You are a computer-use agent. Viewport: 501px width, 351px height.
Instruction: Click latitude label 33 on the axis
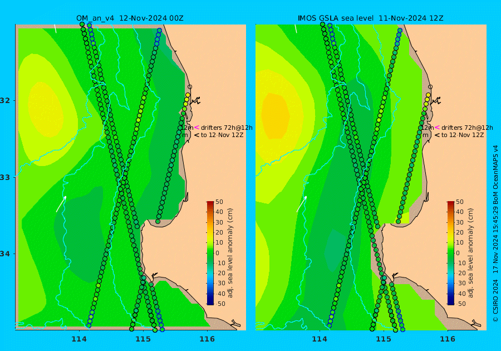click(5, 177)
